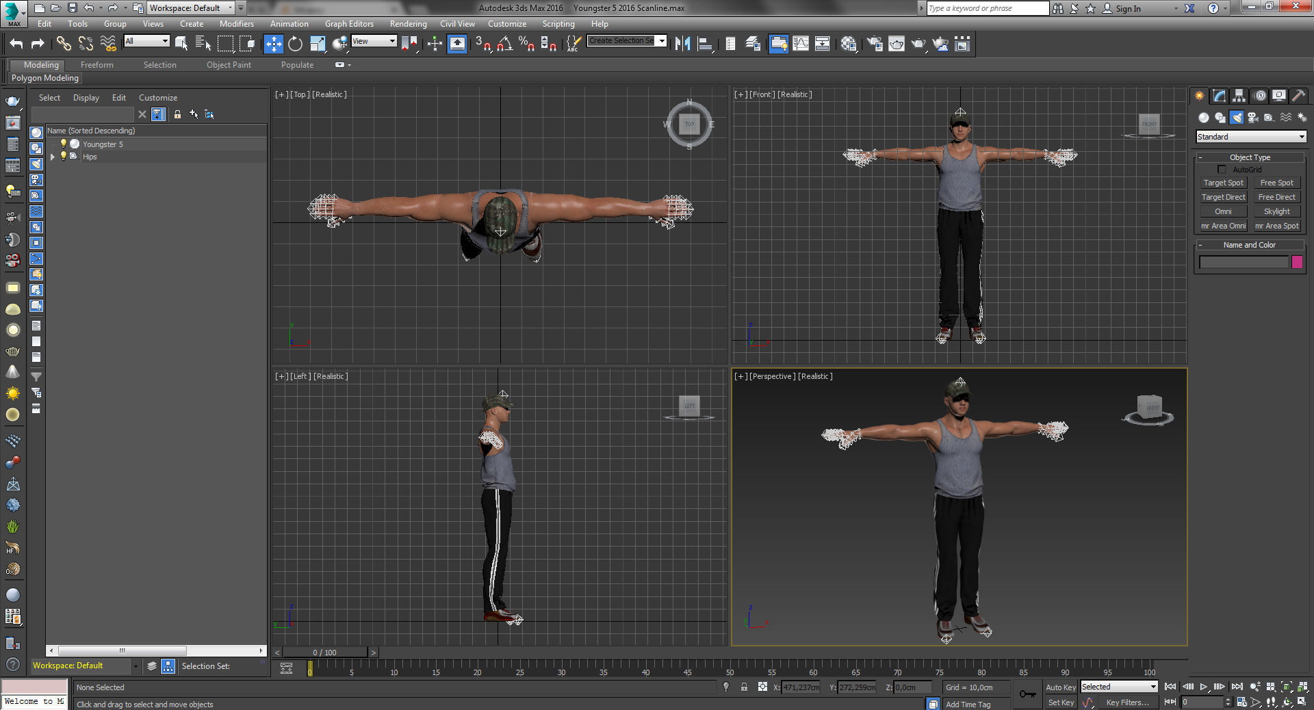
Task: Switch to the Freeform ribbon tab
Action: coord(97,65)
